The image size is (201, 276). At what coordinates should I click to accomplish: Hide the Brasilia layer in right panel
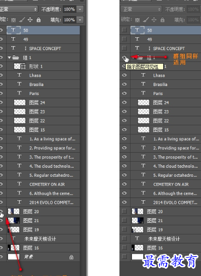click(x=124, y=84)
